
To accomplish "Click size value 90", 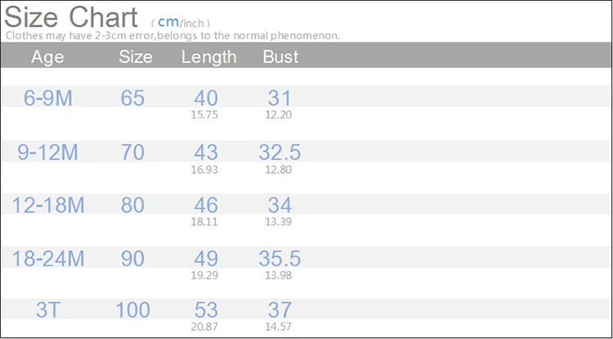I will (x=132, y=258).
